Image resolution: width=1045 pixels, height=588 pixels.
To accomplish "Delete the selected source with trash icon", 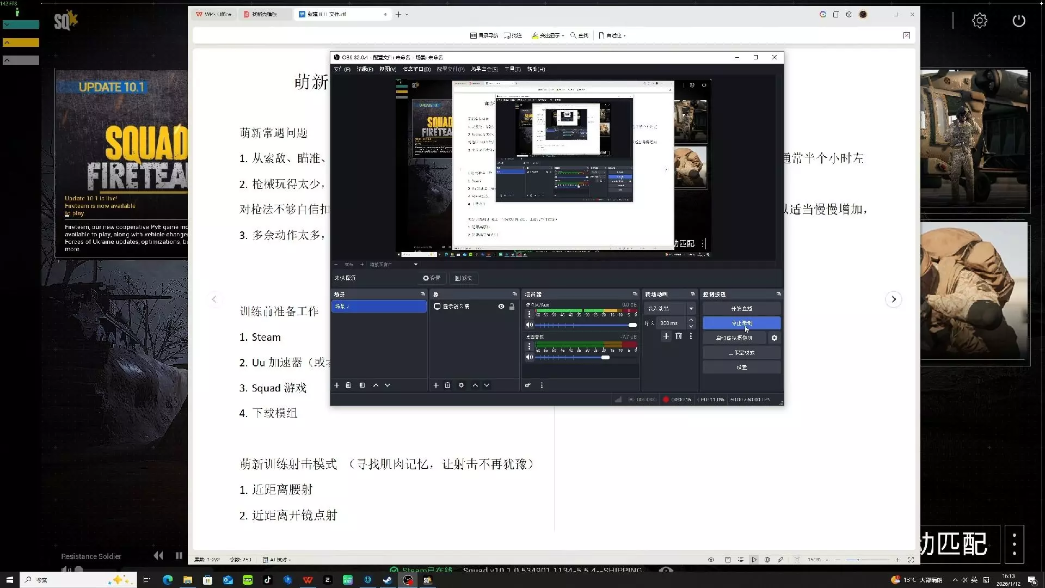I will 447,385.
